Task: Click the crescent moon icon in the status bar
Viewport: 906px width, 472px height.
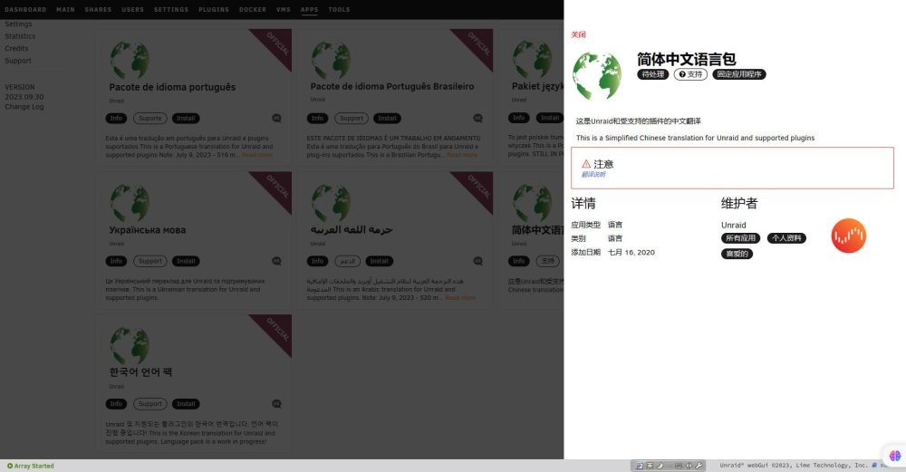Action: (660, 466)
